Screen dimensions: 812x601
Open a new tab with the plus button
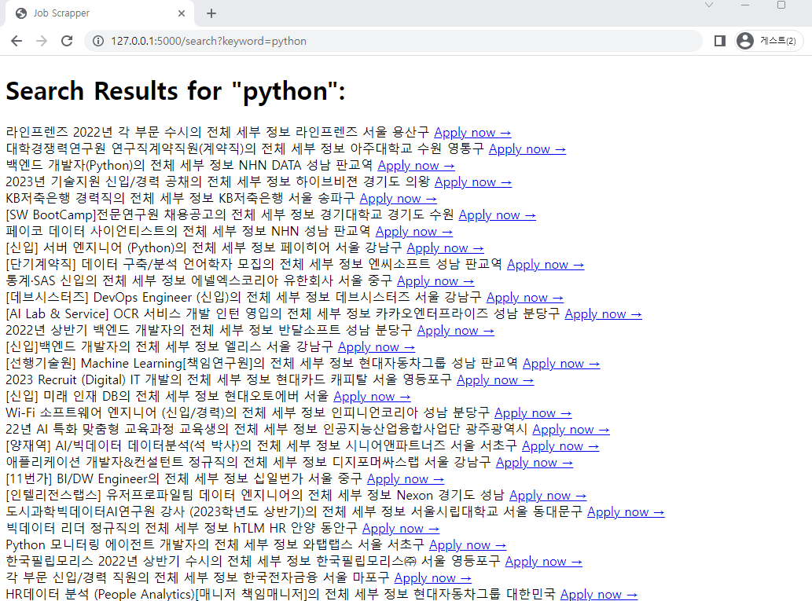click(x=211, y=13)
